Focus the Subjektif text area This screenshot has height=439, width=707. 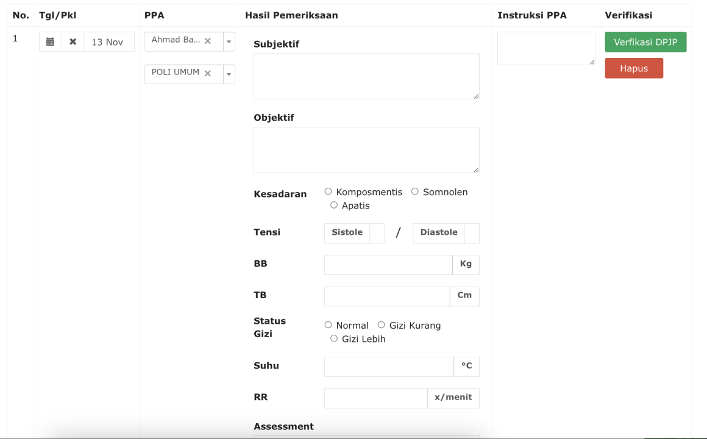[366, 76]
